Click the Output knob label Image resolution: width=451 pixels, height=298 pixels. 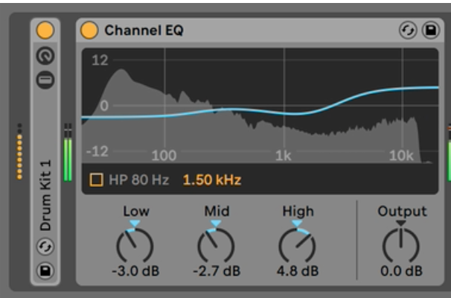(402, 211)
